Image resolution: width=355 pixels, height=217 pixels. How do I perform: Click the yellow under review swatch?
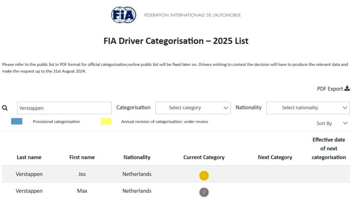pyautogui.click(x=106, y=121)
